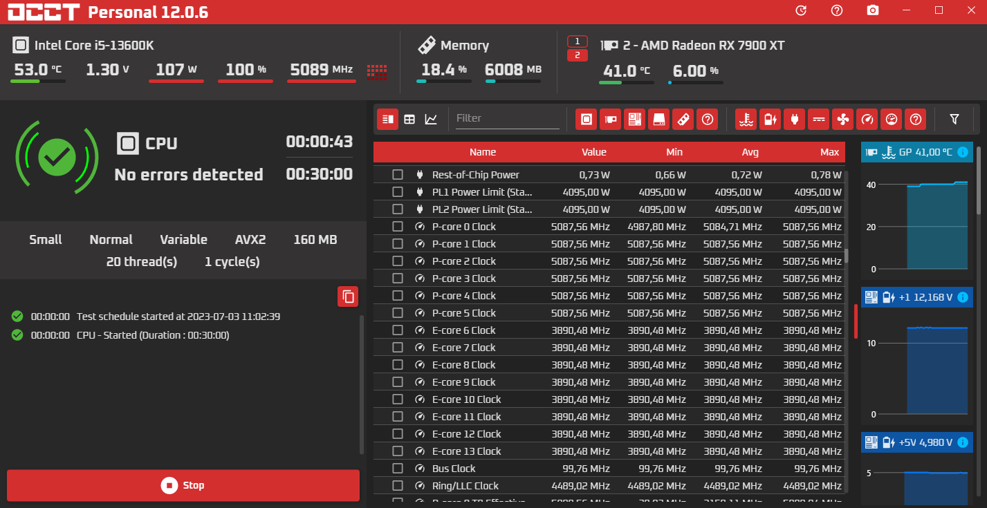987x508 pixels.
Task: Switch sensor panel to table view
Action: tap(409, 119)
